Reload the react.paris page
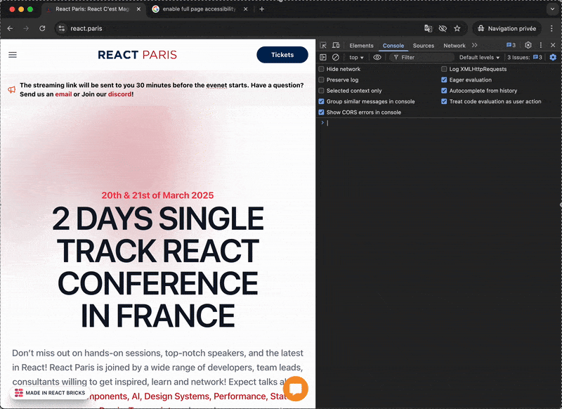The width and height of the screenshot is (562, 409). (42, 28)
